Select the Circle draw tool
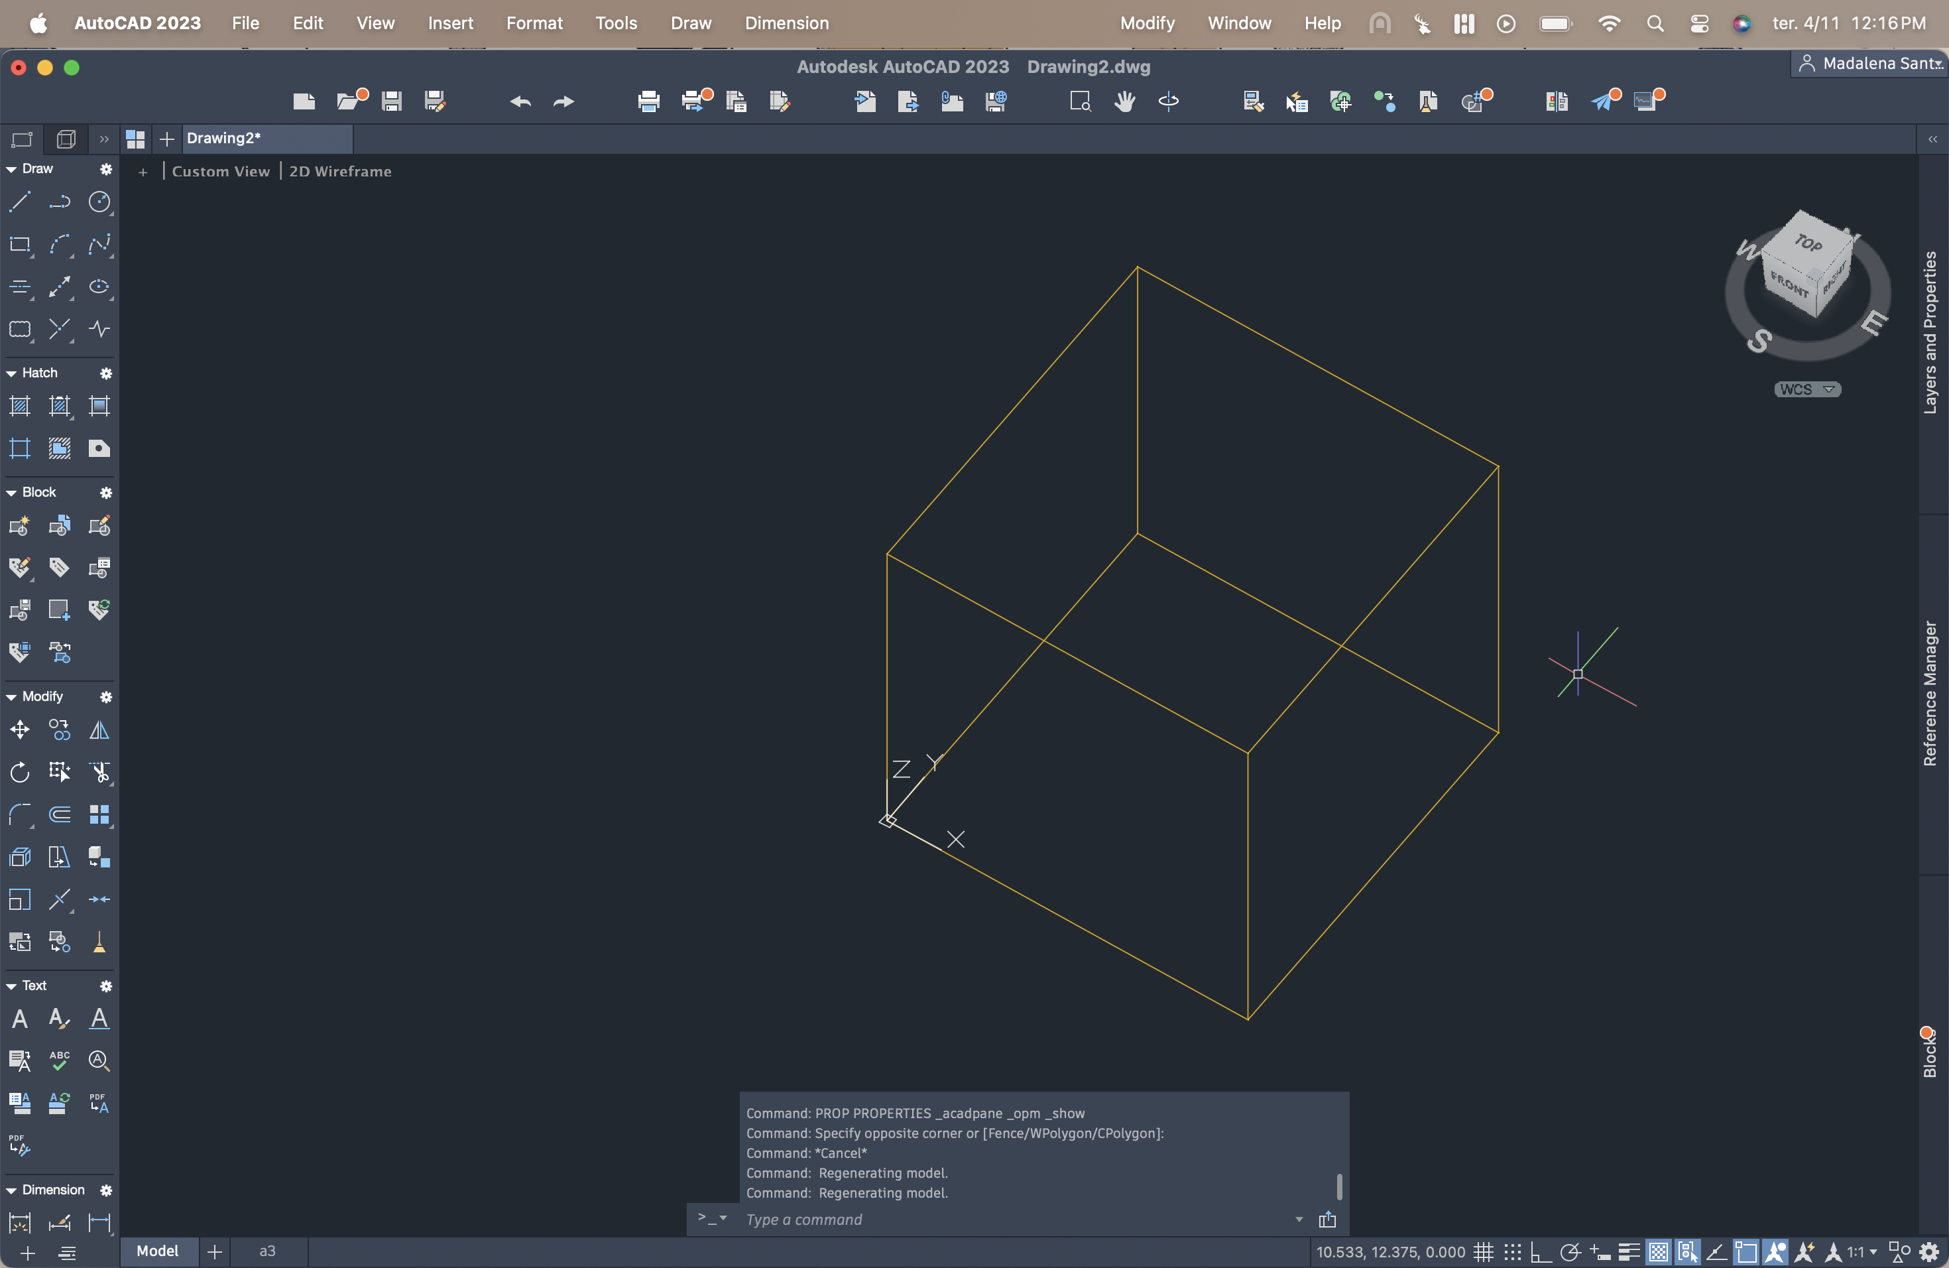 pos(99,202)
